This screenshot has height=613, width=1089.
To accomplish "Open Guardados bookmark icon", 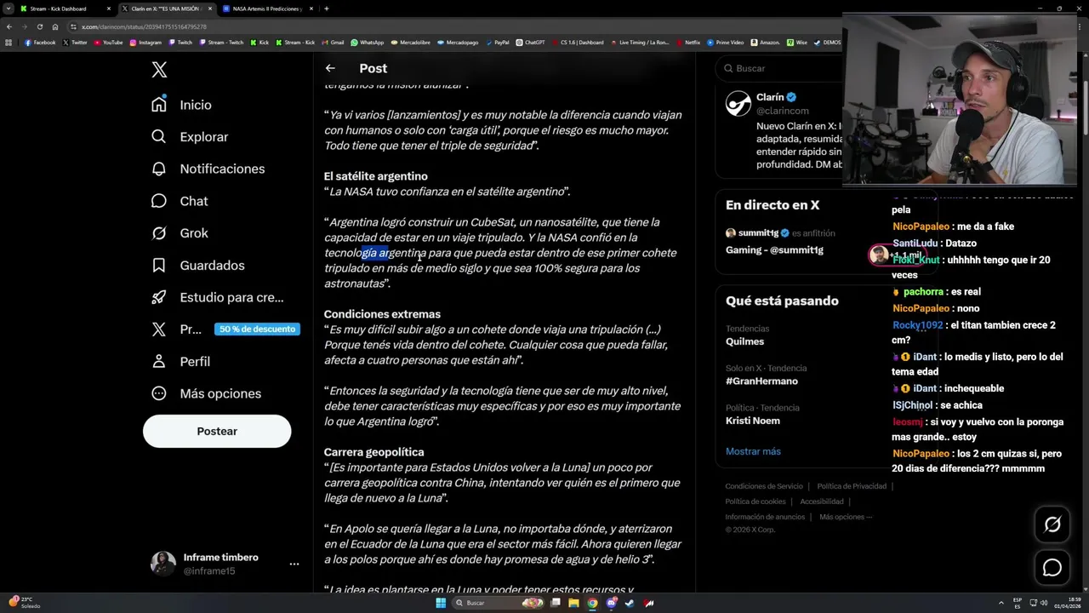I will [x=159, y=266].
